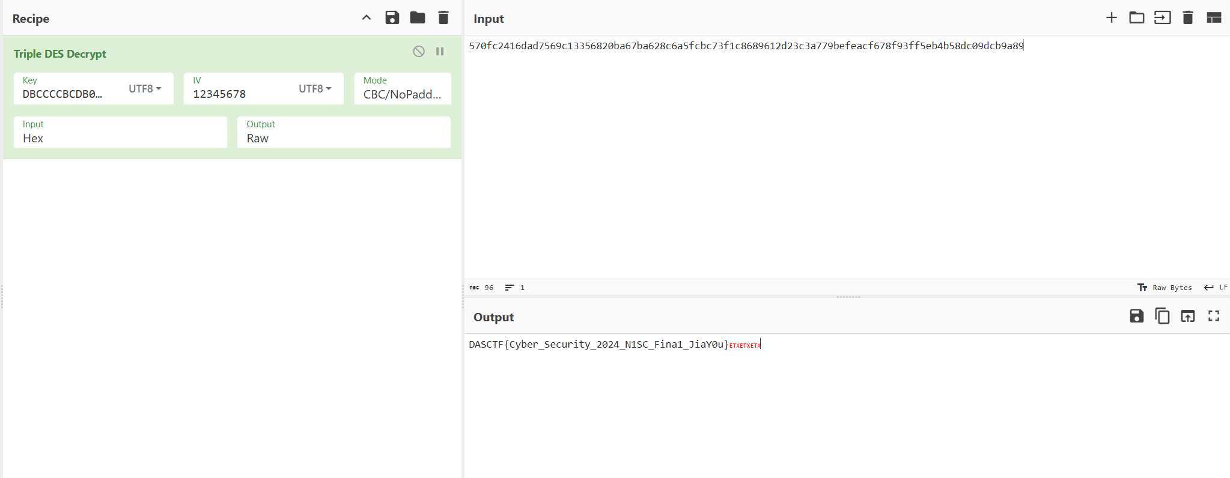
Task: Replace input with output
Action: (x=1187, y=316)
